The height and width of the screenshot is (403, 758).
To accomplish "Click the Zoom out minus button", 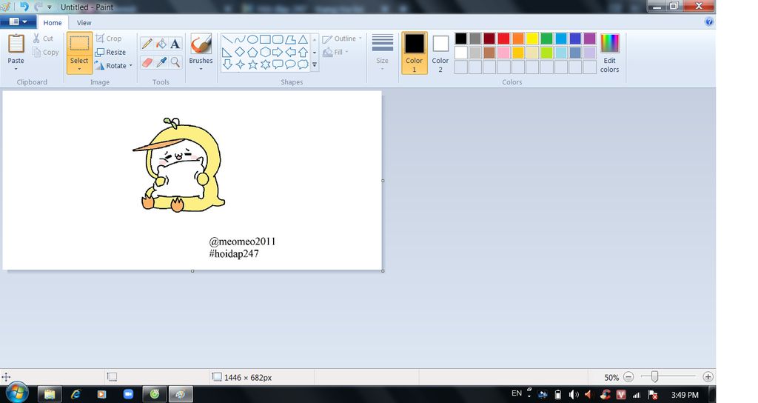I will point(628,377).
